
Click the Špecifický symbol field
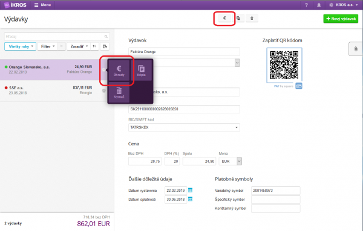[275, 200]
